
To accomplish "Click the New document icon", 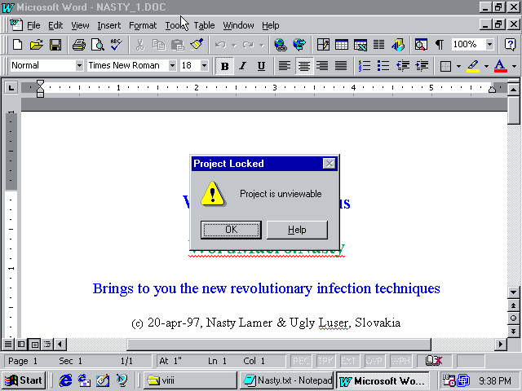I will tap(17, 45).
